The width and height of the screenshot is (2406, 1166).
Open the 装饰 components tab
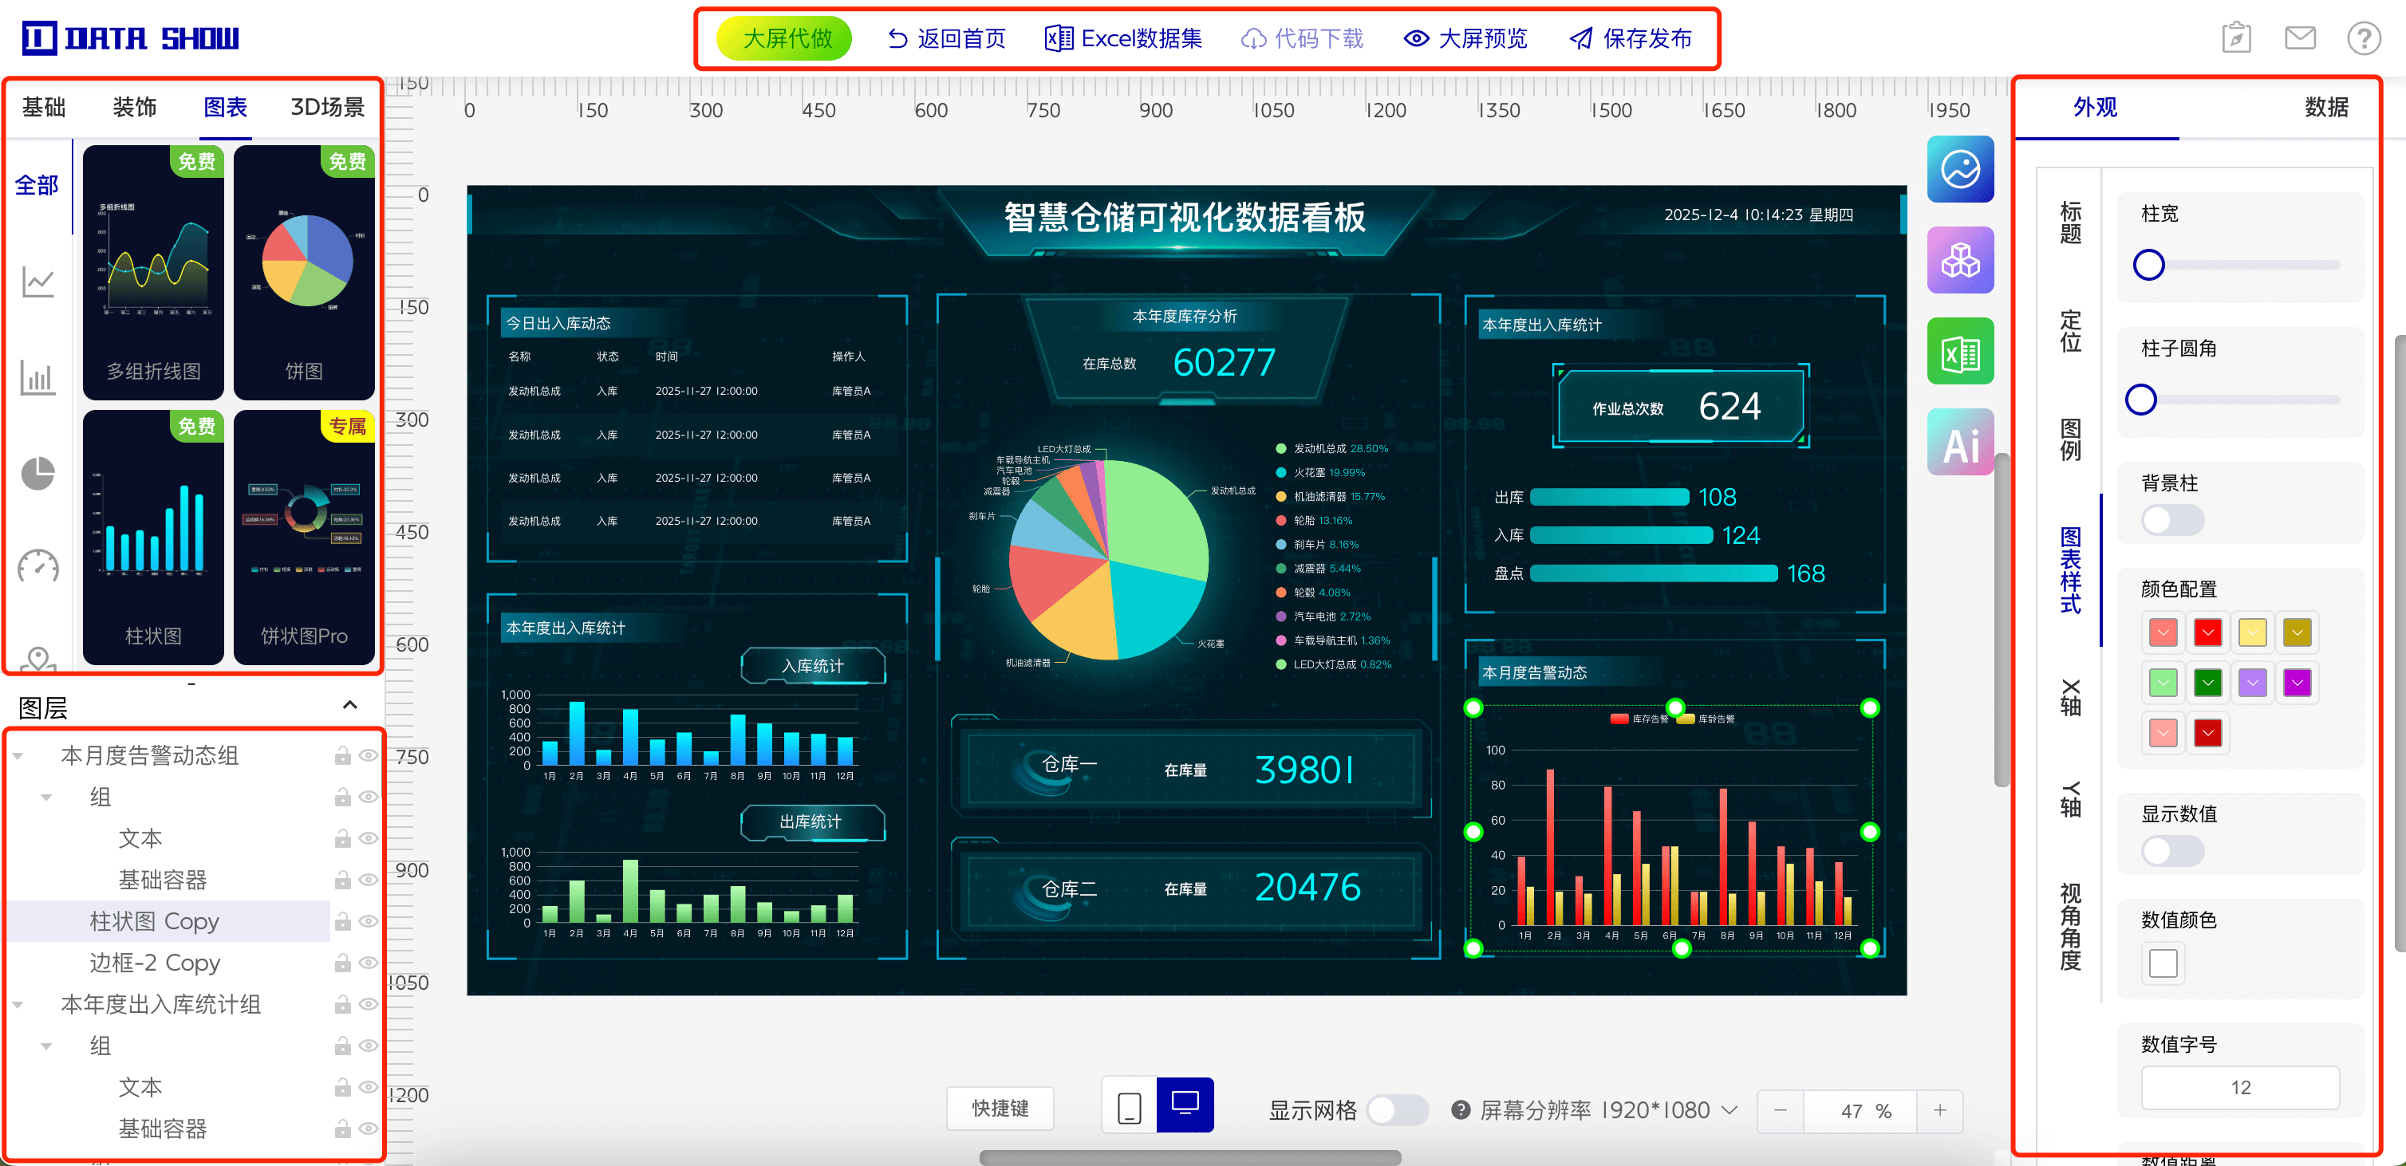pyautogui.click(x=135, y=108)
